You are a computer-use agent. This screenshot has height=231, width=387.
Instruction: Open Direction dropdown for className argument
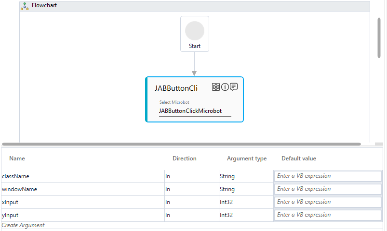point(191,176)
